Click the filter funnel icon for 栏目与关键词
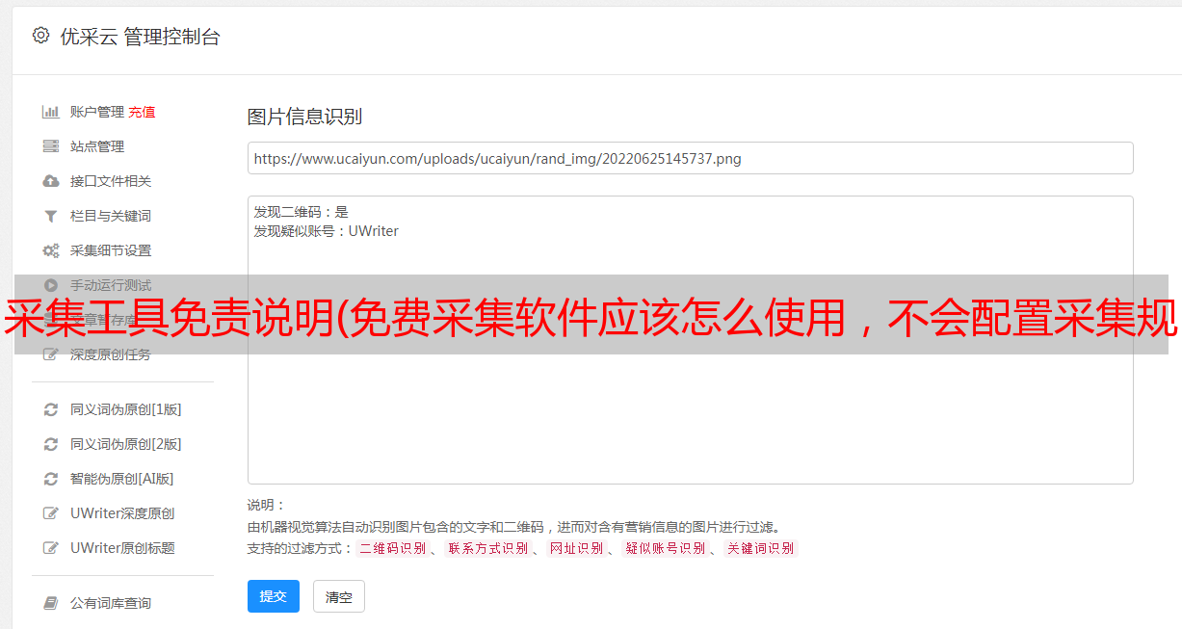The image size is (1182, 629). tap(51, 216)
